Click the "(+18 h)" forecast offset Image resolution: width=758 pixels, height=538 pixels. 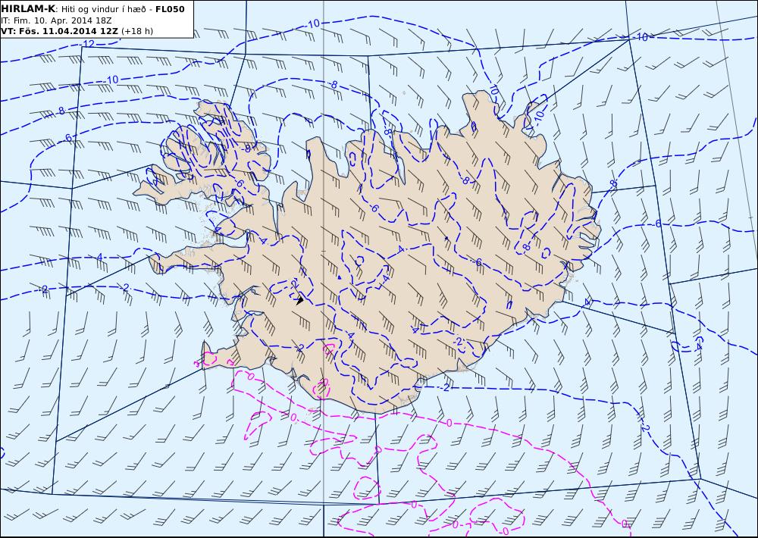pyautogui.click(x=137, y=31)
